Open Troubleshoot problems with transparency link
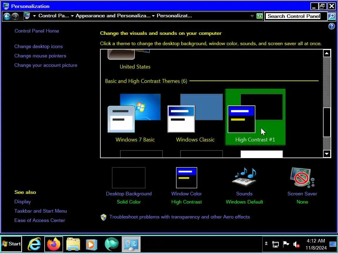The width and height of the screenshot is (338, 253). pos(180,217)
